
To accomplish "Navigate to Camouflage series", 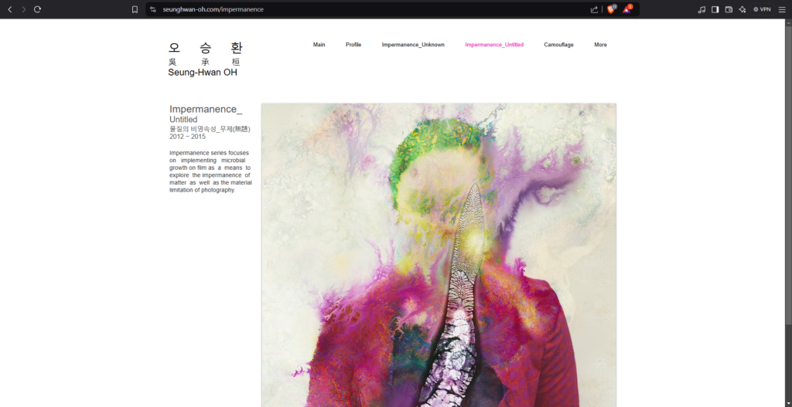I will 558,45.
